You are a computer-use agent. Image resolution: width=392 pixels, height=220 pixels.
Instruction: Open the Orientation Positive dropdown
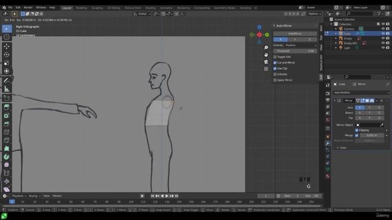[301, 45]
